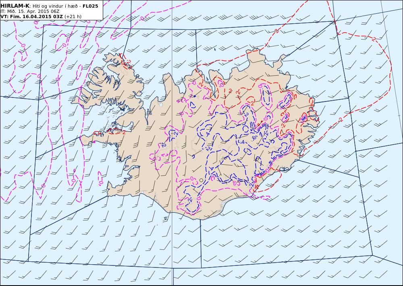Click the FL025 flight level text
Viewport: 403px width, 286px height.
90,6
